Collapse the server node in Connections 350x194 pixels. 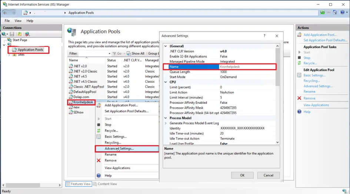point(4,45)
